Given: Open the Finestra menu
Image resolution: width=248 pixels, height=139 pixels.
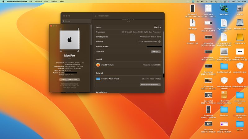Looking at the screenshot, I should 54,2.
